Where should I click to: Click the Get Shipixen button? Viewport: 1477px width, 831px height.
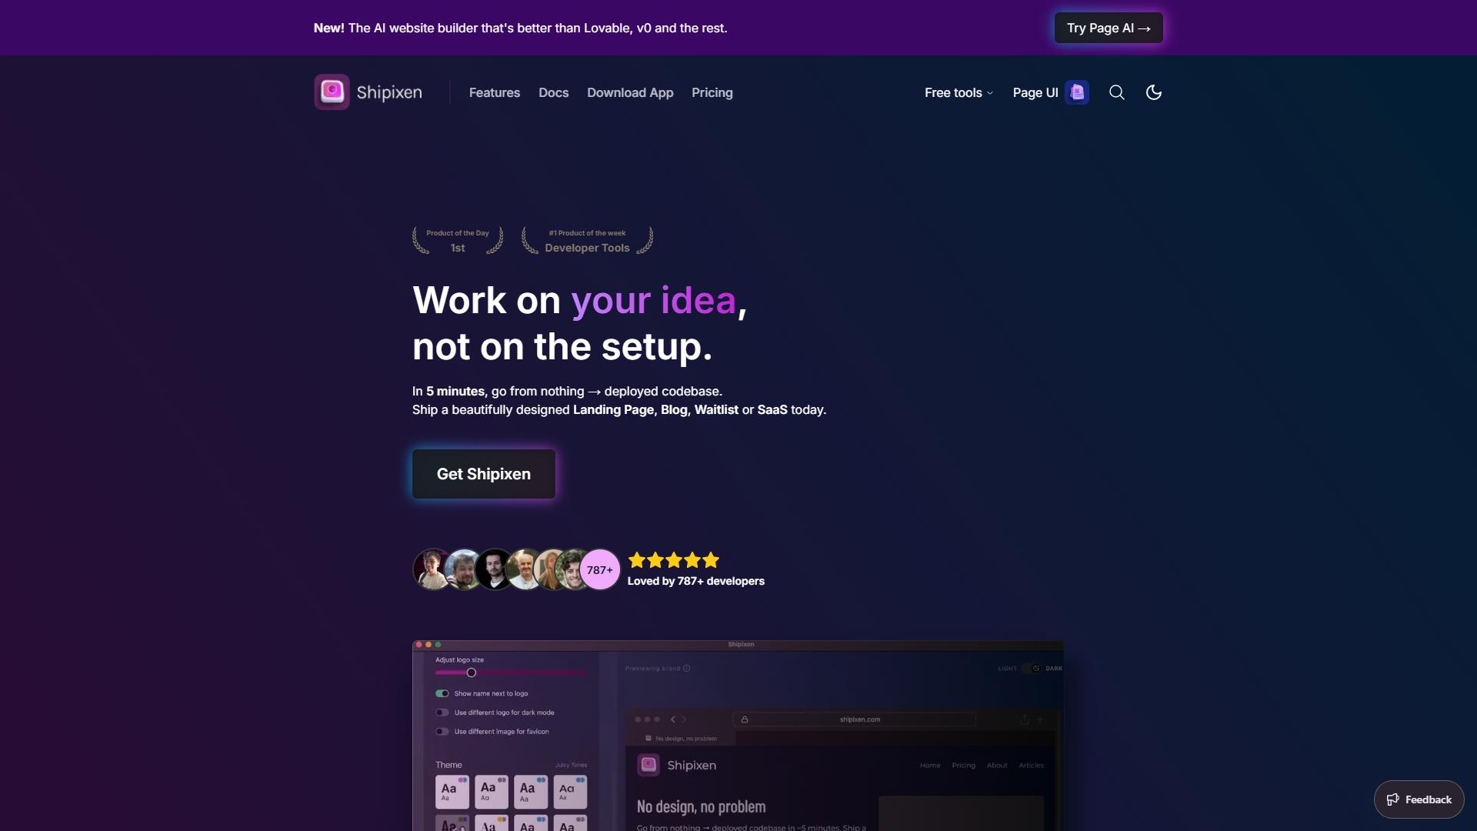click(x=484, y=474)
